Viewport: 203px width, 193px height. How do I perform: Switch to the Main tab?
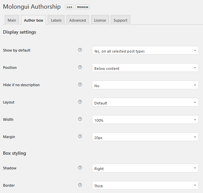click(x=12, y=20)
